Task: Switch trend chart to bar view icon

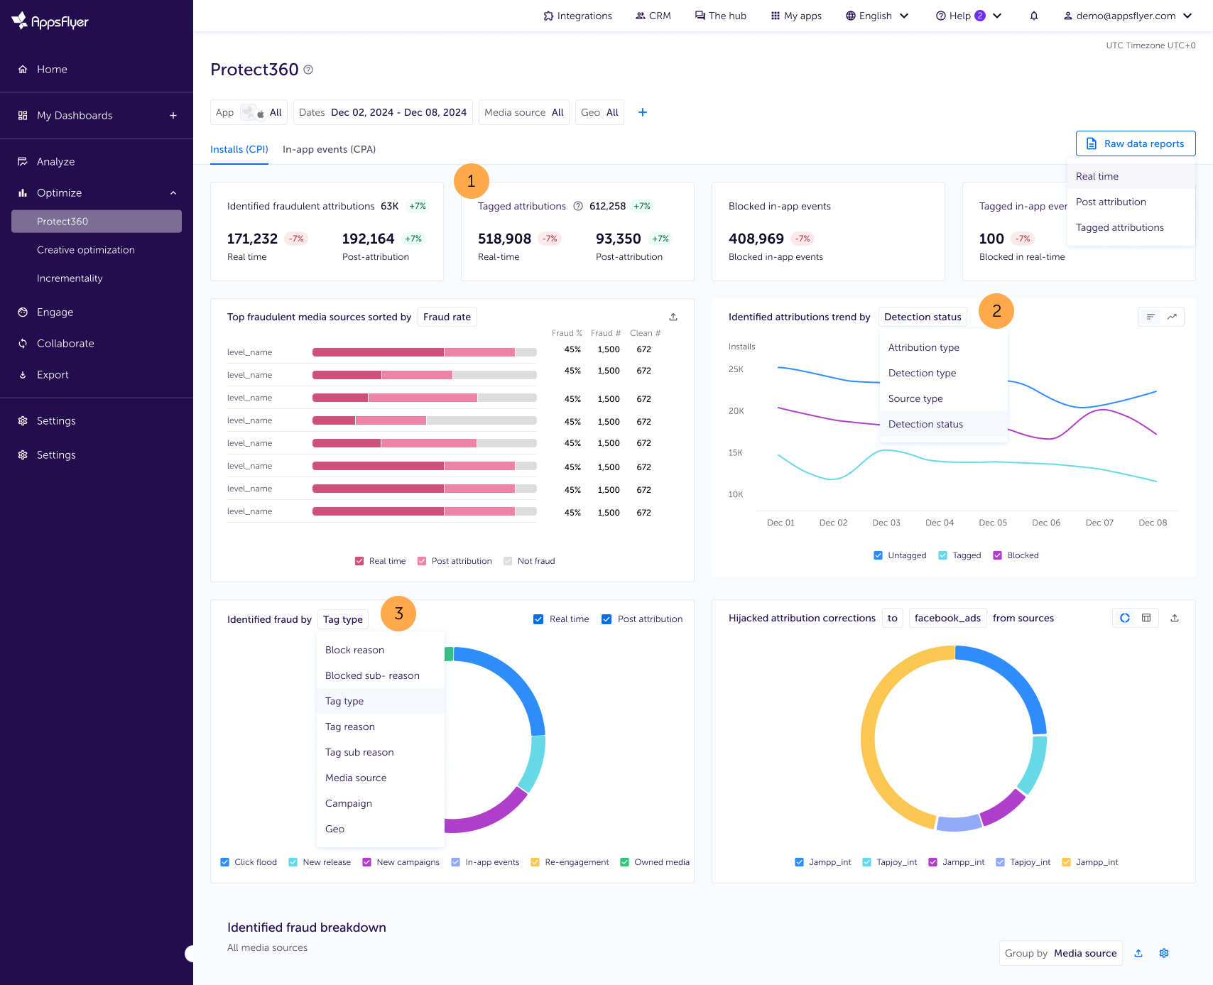Action: 1151,317
